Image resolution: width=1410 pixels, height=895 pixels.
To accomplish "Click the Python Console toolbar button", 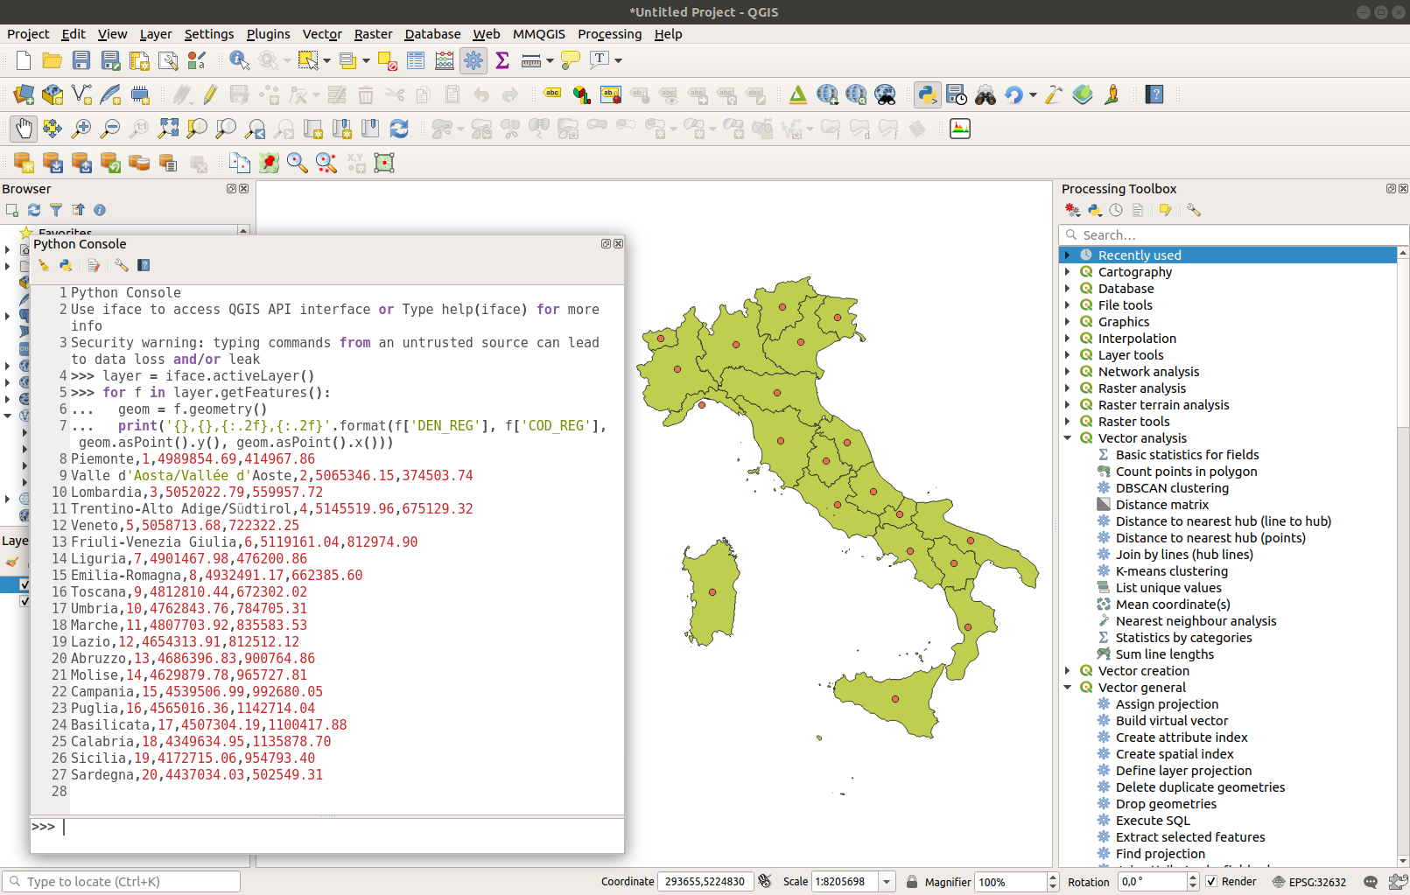I will 927,94.
